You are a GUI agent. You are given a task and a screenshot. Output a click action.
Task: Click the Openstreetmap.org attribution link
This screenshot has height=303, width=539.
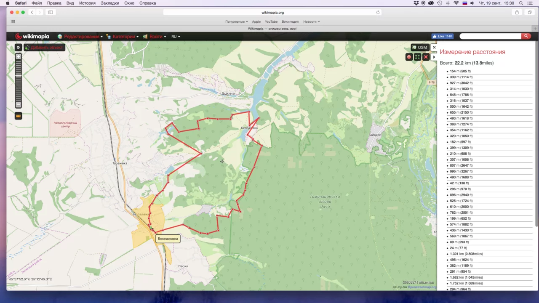coord(422,287)
